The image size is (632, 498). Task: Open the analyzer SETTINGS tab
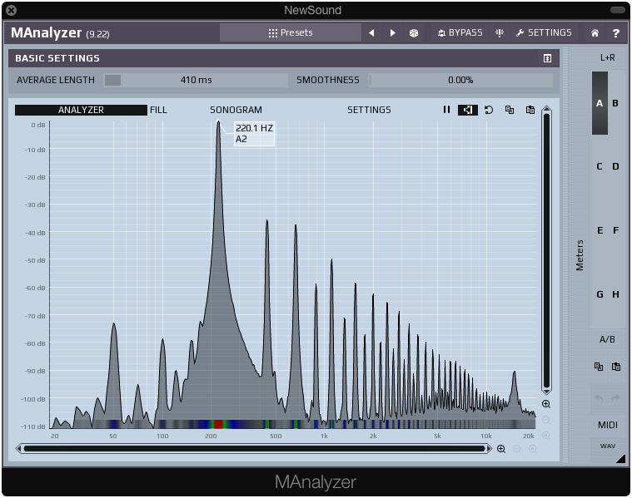pos(369,110)
